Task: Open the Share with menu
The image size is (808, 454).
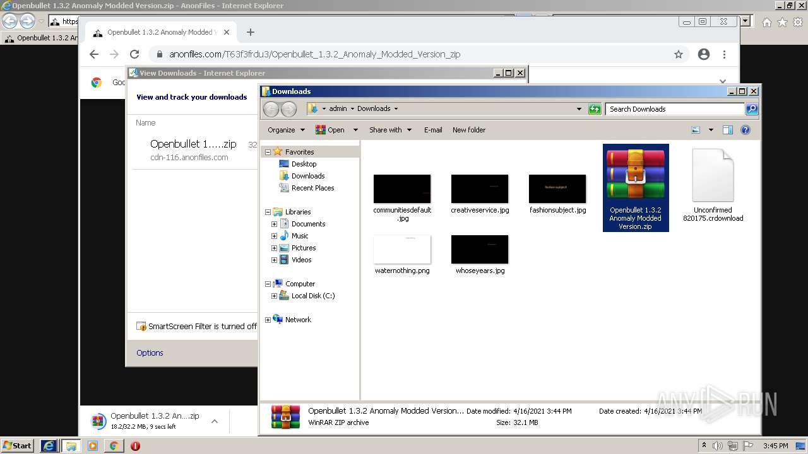Action: pyautogui.click(x=390, y=130)
